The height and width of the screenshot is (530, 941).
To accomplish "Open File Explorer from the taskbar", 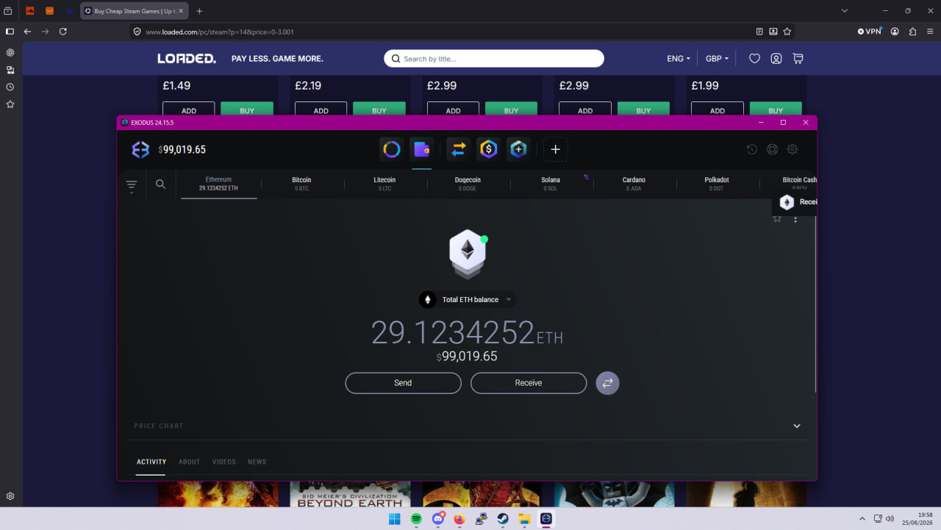I will (525, 519).
